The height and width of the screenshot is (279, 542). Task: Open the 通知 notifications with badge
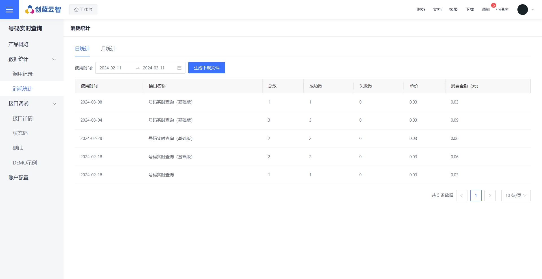486,10
